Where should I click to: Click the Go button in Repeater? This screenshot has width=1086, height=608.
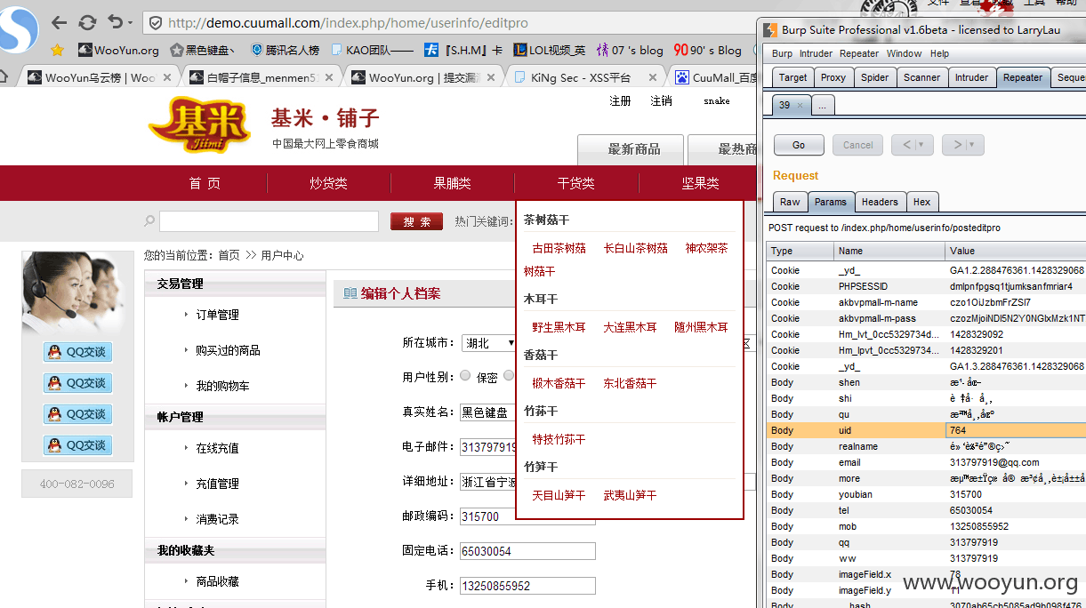pos(799,145)
